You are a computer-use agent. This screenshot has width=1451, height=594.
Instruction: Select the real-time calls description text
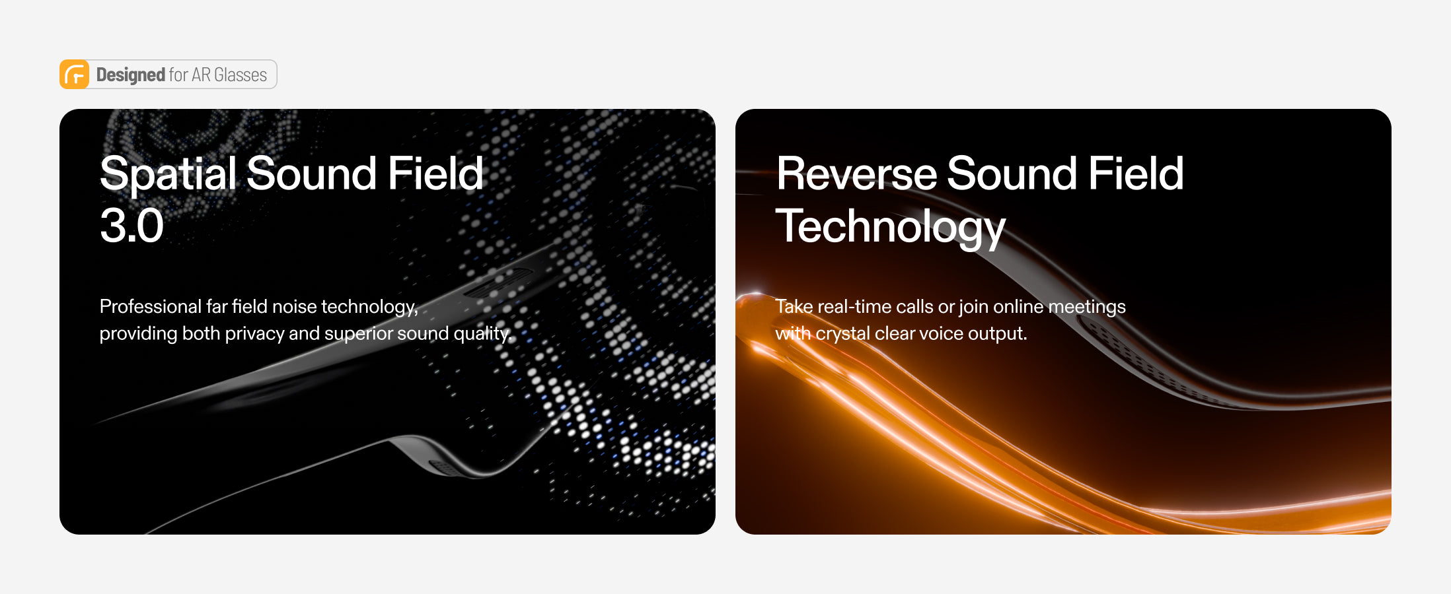(x=950, y=320)
